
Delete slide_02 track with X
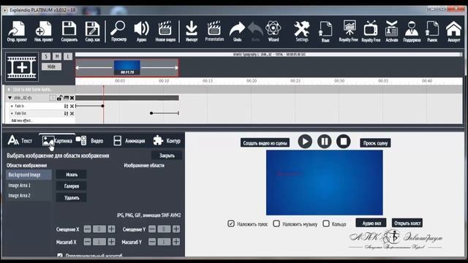tap(72, 98)
